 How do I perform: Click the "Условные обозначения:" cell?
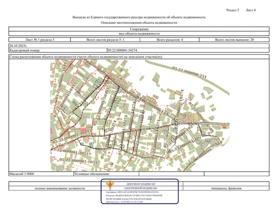click(106, 174)
